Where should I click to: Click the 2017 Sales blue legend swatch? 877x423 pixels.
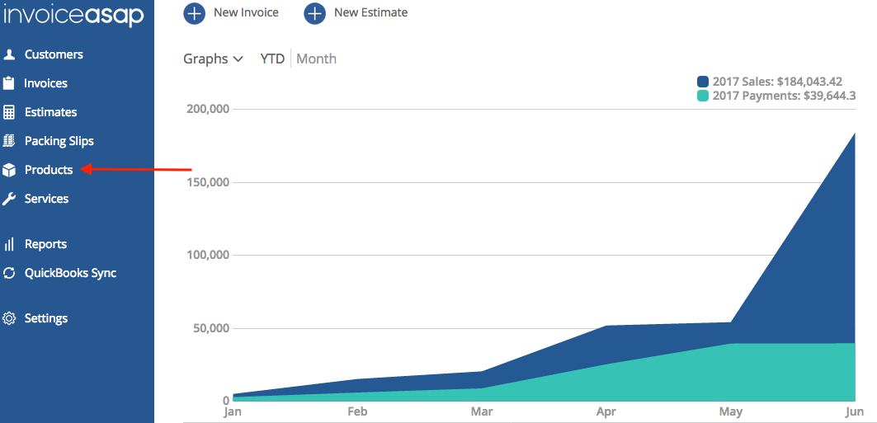point(703,82)
